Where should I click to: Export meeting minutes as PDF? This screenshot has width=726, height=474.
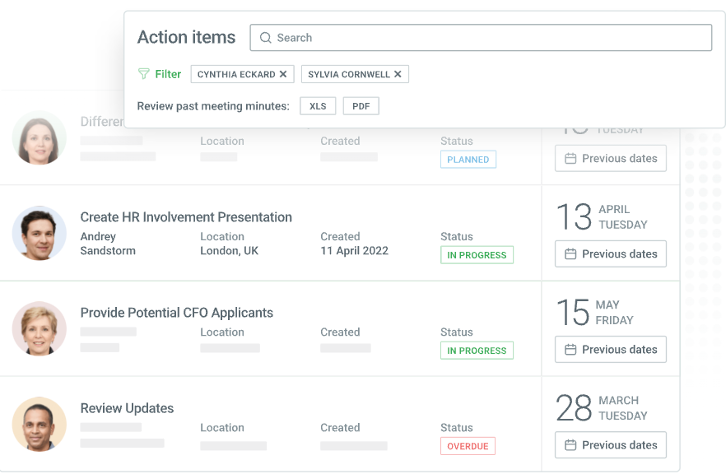click(361, 106)
